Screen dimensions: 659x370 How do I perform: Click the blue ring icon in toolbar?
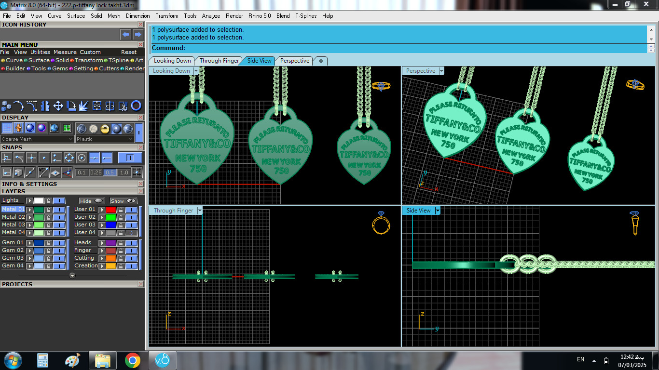coord(136,106)
